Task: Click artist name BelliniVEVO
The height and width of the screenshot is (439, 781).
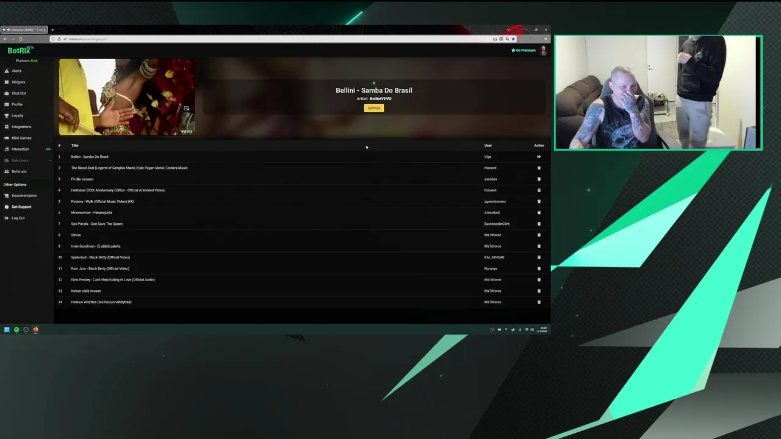Action: (381, 99)
